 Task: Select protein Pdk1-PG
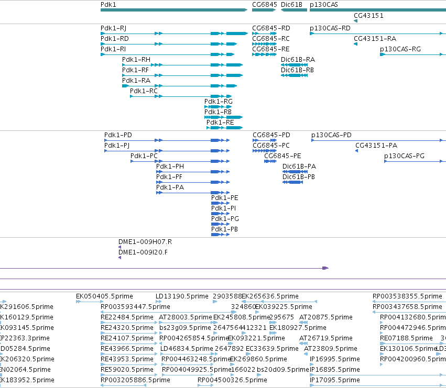click(x=221, y=224)
